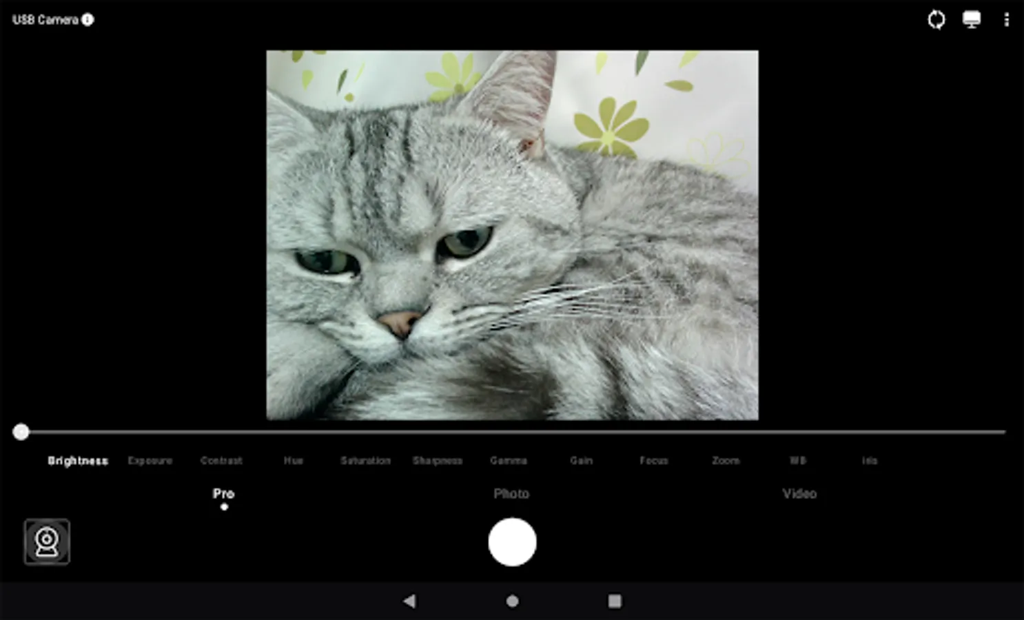Switch to Photo mode

pos(511,493)
